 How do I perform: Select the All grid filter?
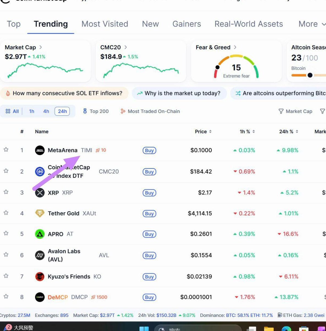[x=12, y=111]
